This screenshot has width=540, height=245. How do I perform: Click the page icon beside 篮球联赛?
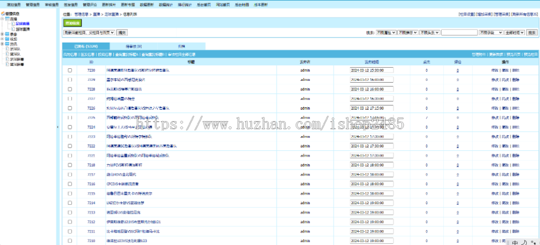click(7, 64)
